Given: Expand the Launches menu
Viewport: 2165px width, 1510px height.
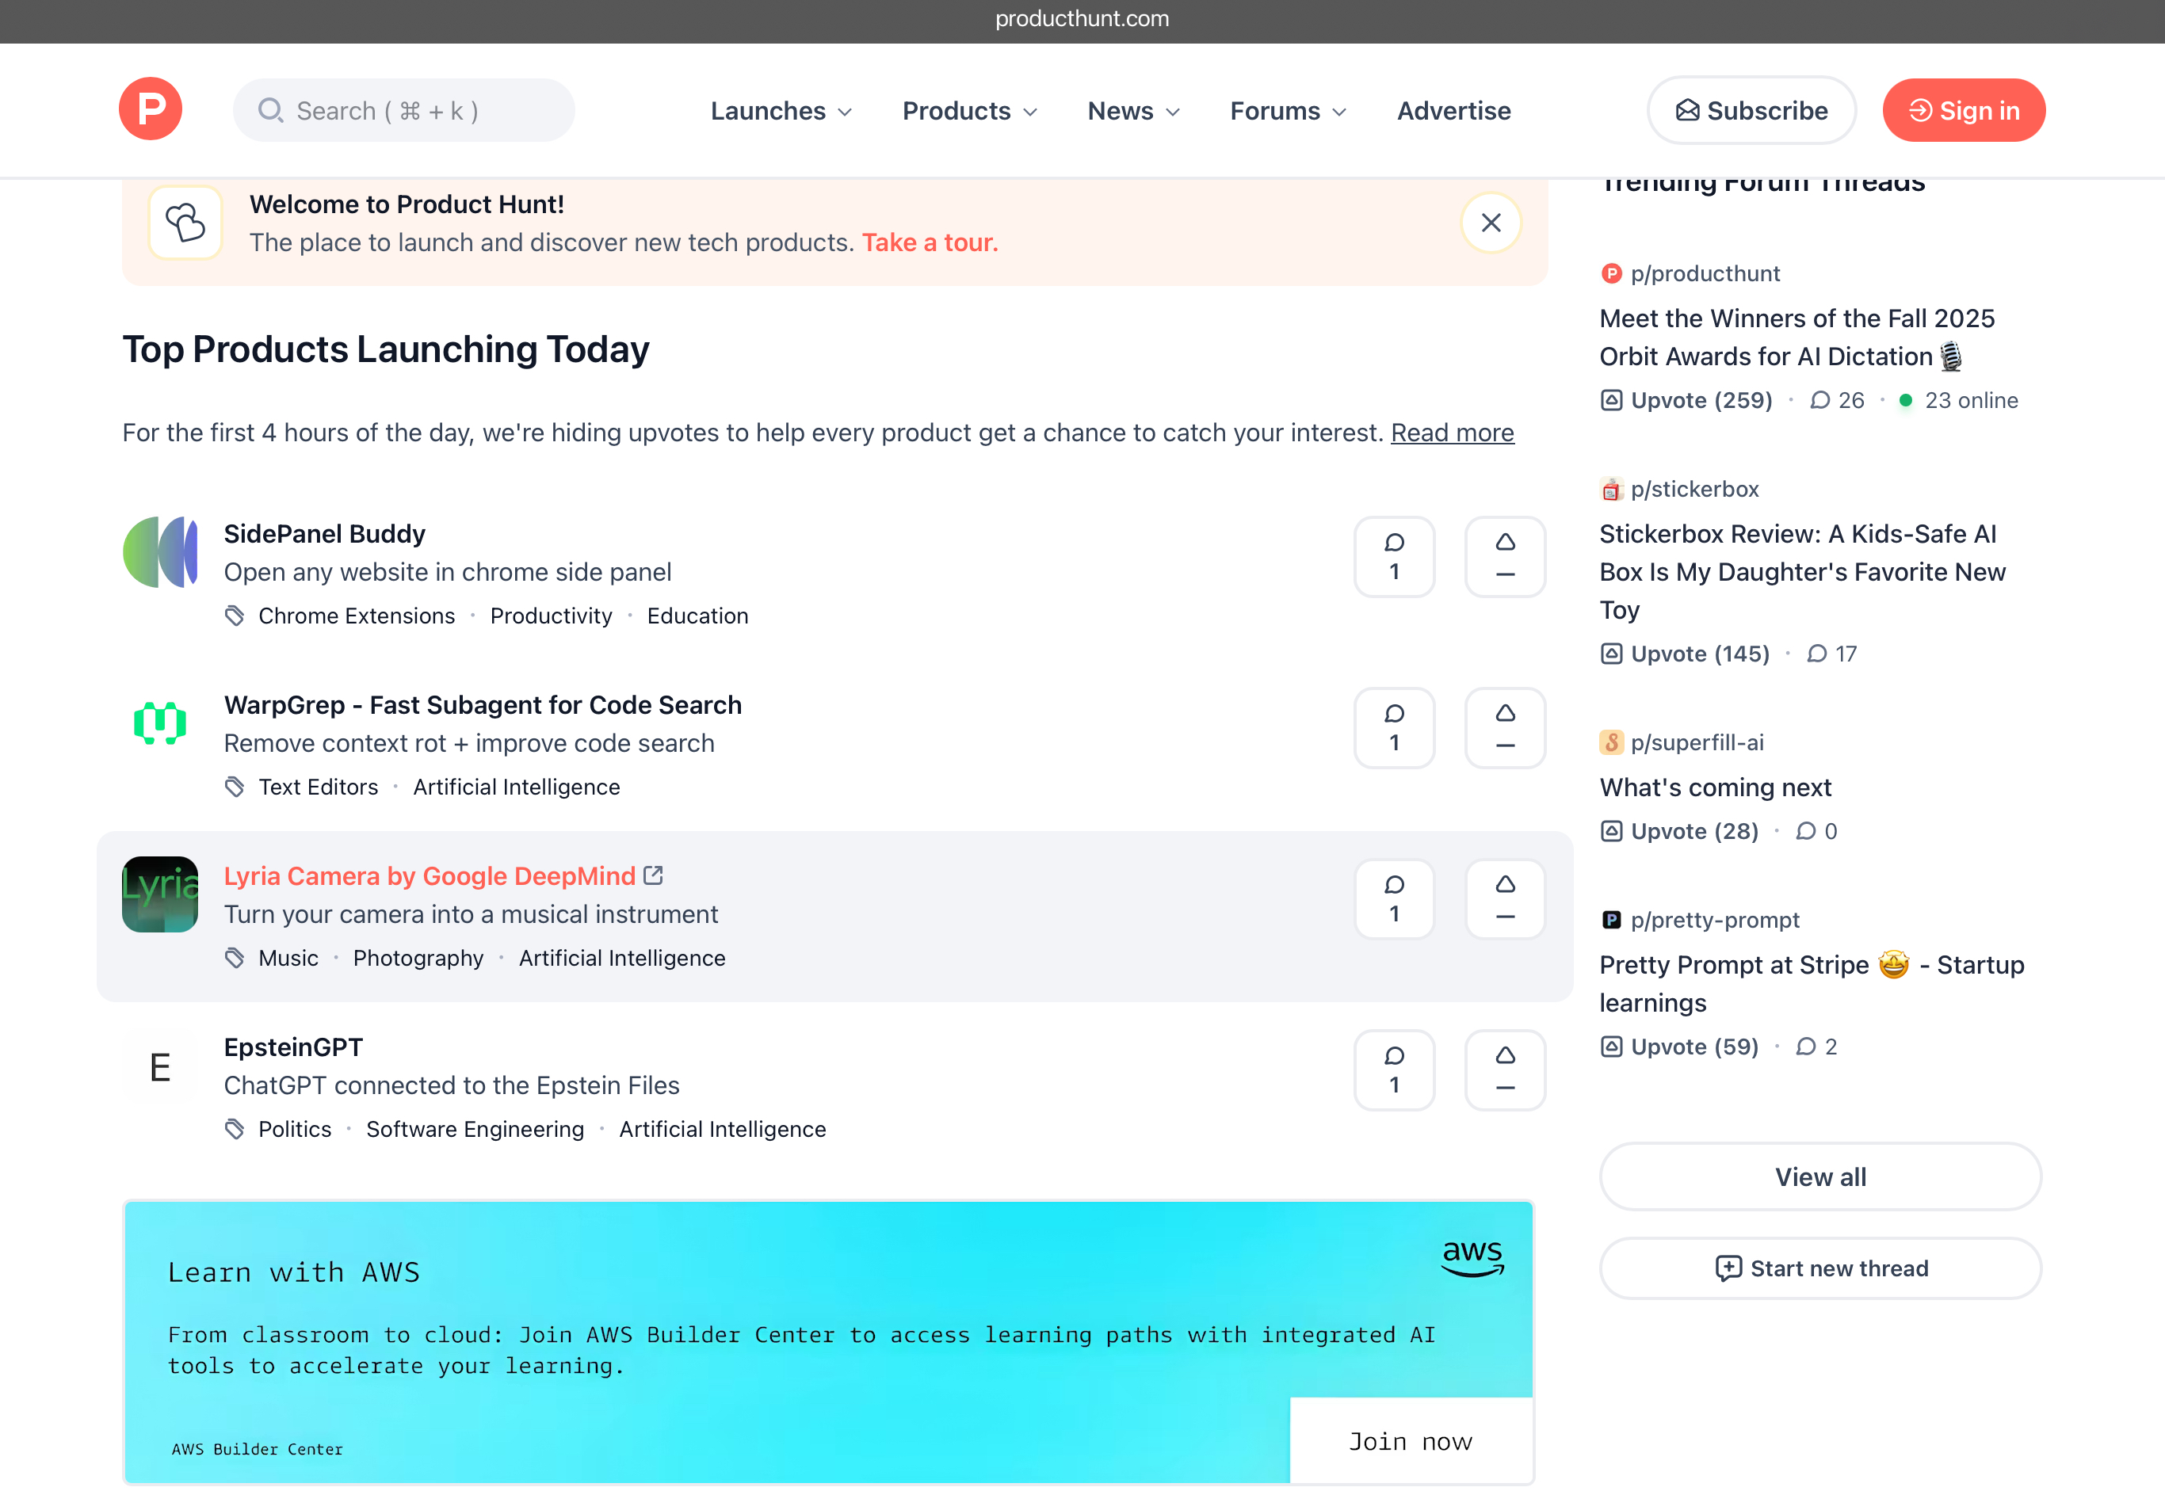Looking at the screenshot, I should [781, 111].
